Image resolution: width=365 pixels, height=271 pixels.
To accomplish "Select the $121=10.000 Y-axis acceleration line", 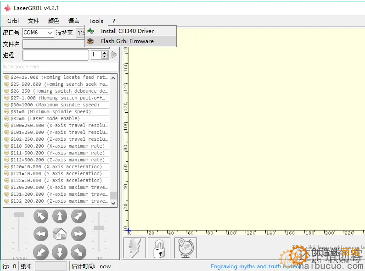I will coord(56,174).
